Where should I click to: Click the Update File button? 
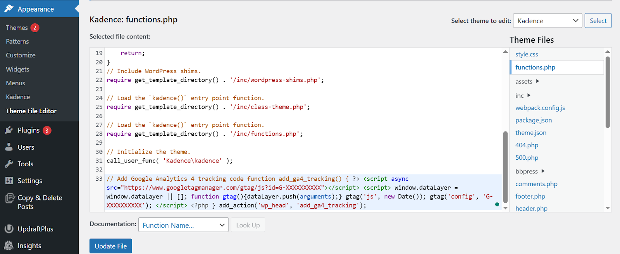click(x=111, y=246)
